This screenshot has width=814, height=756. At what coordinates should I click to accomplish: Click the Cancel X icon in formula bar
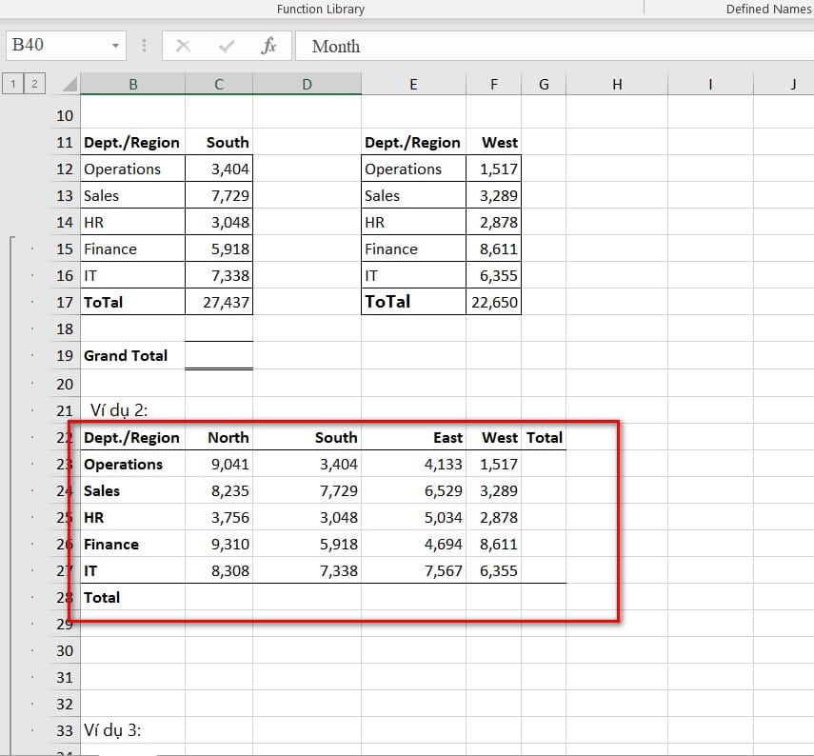coord(184,46)
